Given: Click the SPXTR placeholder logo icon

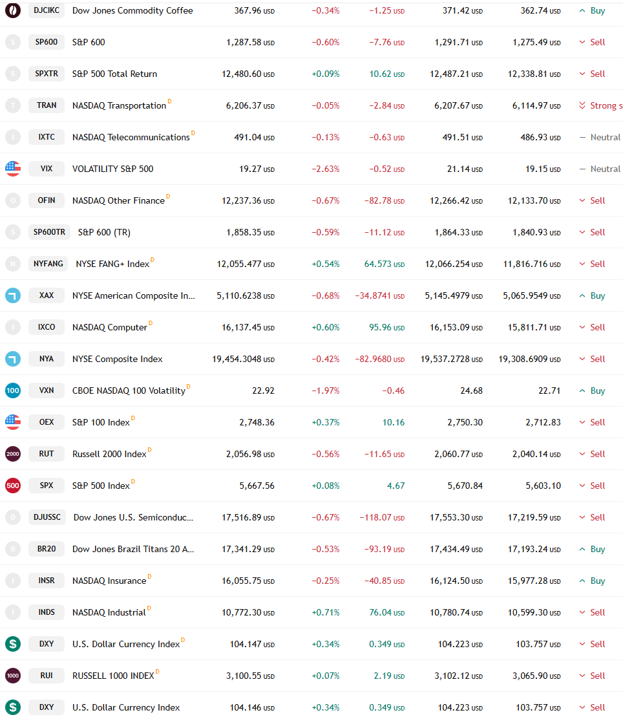Looking at the screenshot, I should [13, 74].
